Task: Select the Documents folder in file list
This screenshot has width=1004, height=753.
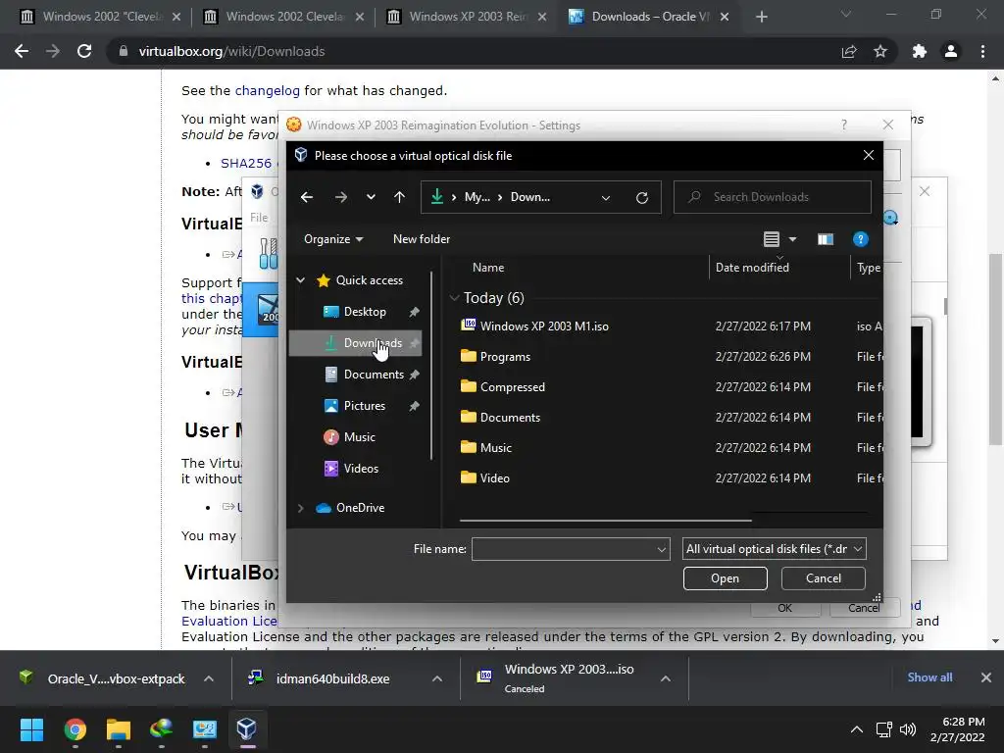Action: pos(510,418)
